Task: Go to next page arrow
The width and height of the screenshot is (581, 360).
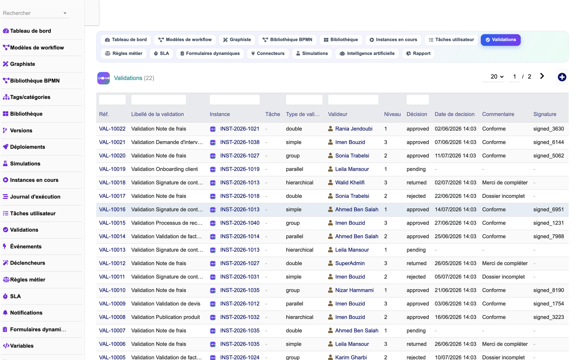Action: (x=542, y=77)
